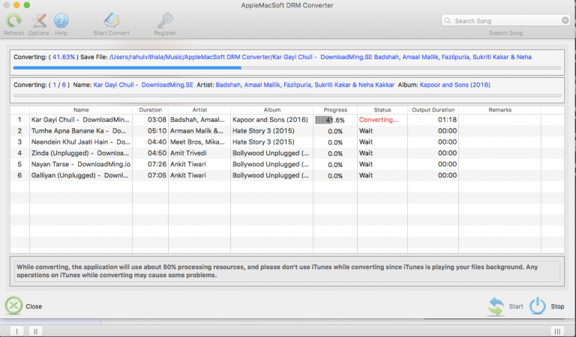
Task: Click the double-bar button at bottom left
Action: coord(36,331)
